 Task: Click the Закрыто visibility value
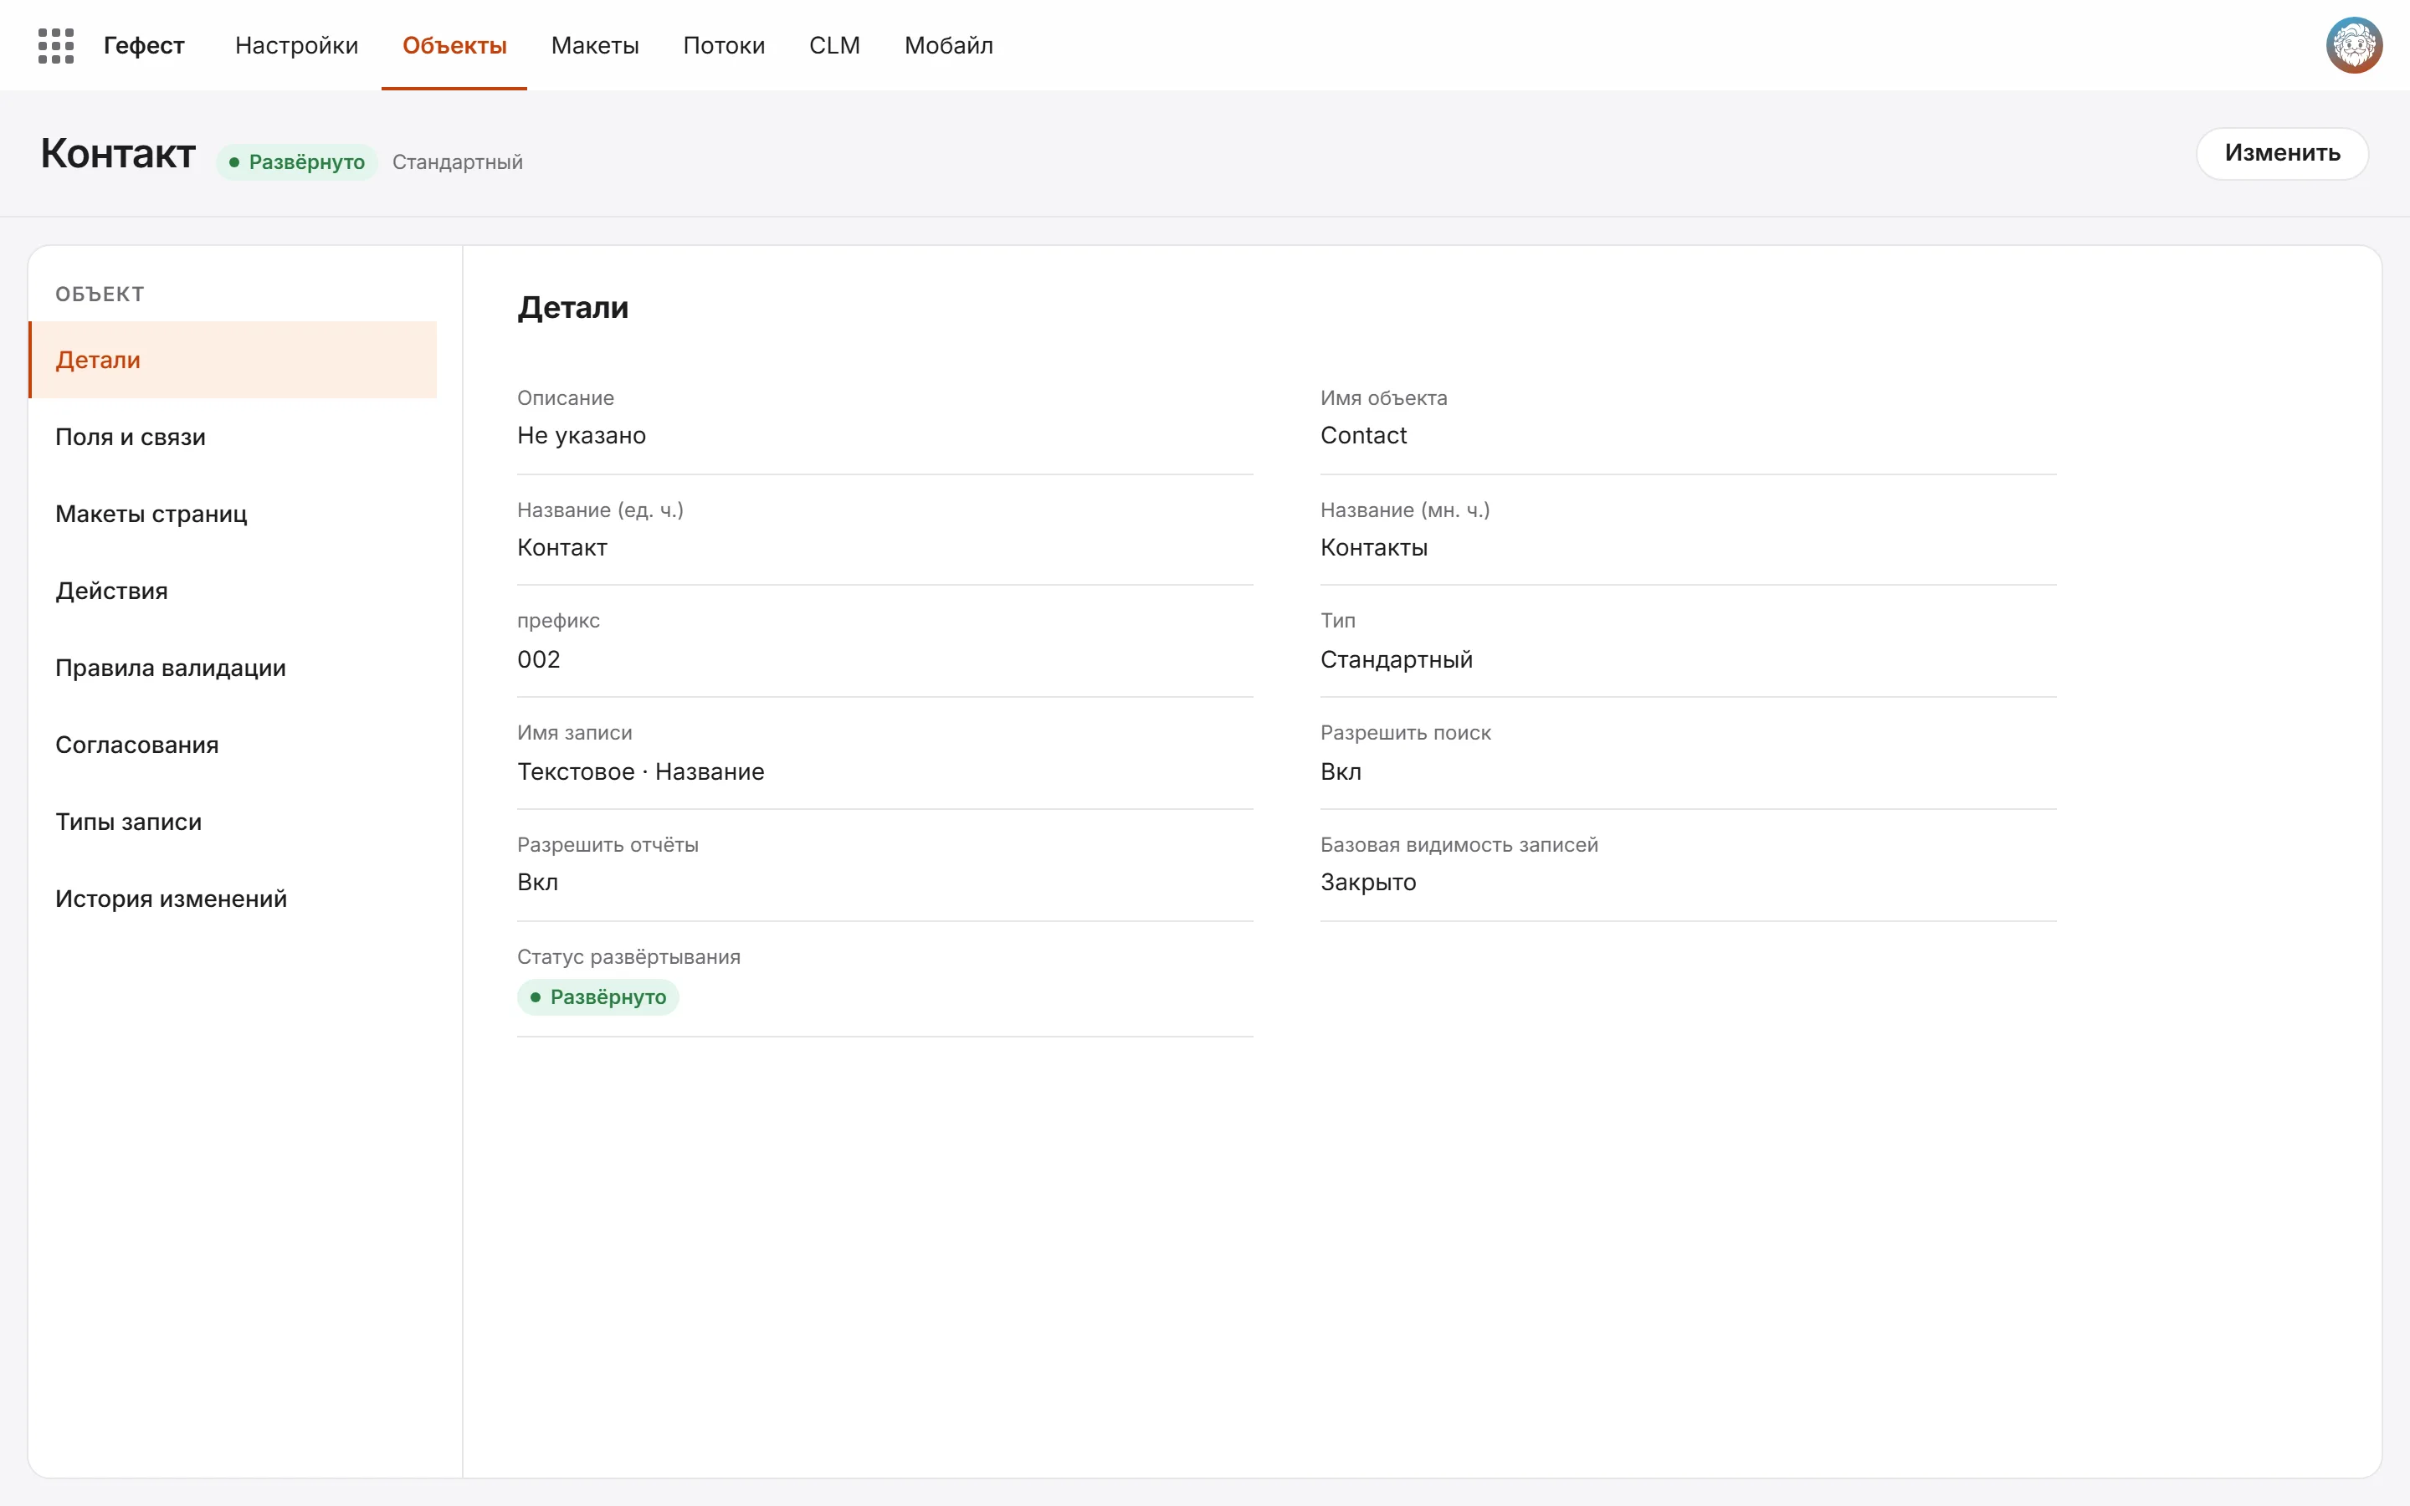[1367, 883]
